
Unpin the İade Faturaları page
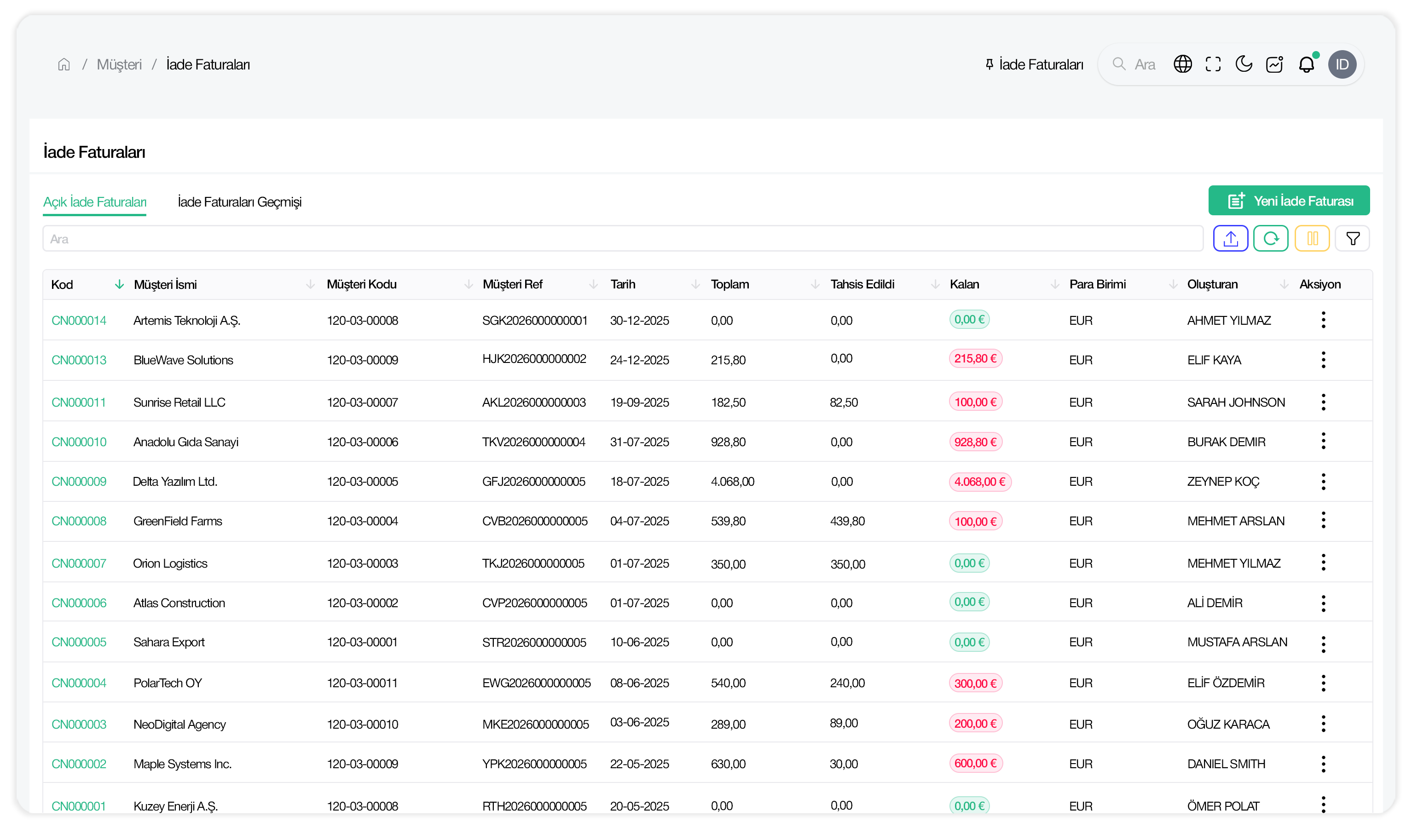pyautogui.click(x=989, y=64)
